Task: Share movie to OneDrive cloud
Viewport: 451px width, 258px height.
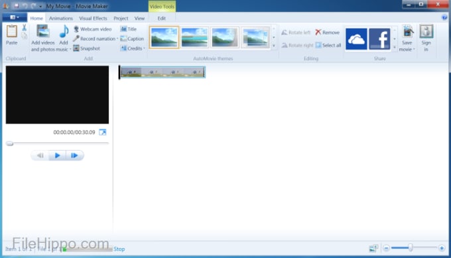Action: tap(356, 39)
